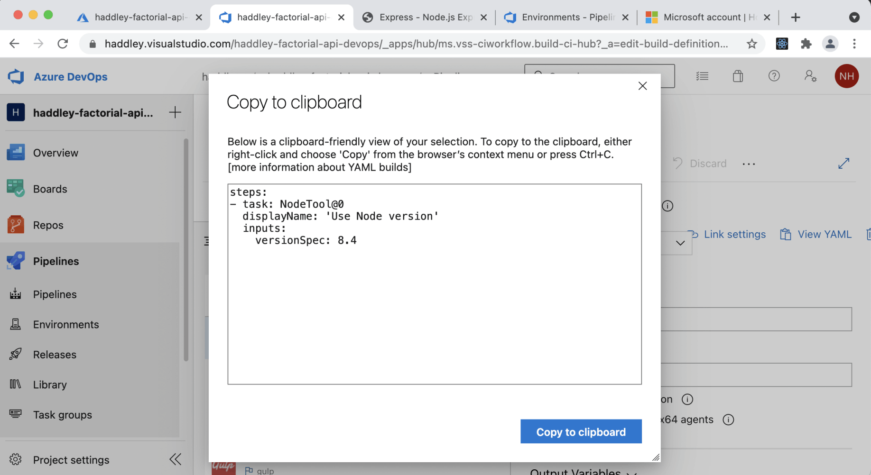Viewport: 871px width, 475px height.
Task: Open the NH user profile avatar
Action: 847,76
